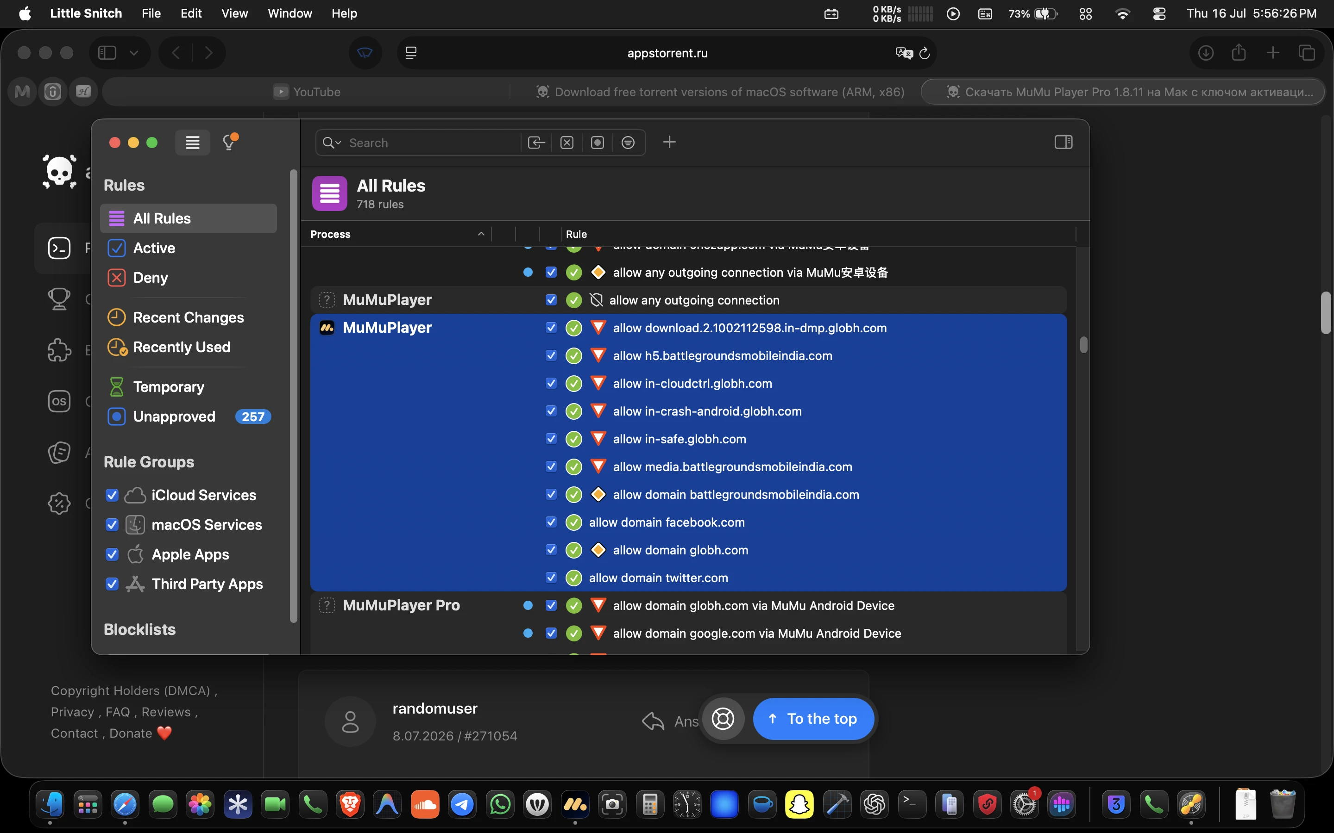
Task: Open Snapchat from the Dock
Action: click(799, 805)
